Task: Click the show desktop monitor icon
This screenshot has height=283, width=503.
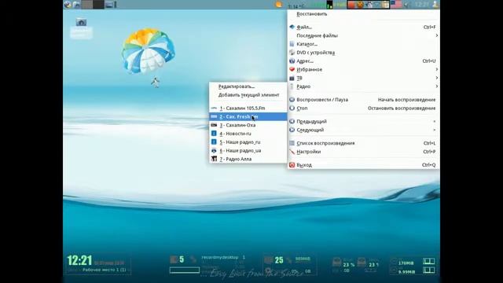Action: pyautogui.click(x=110, y=5)
